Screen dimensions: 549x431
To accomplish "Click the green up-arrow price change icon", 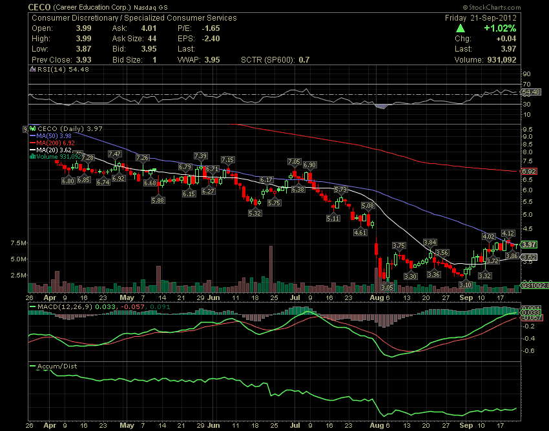I will click(461, 28).
